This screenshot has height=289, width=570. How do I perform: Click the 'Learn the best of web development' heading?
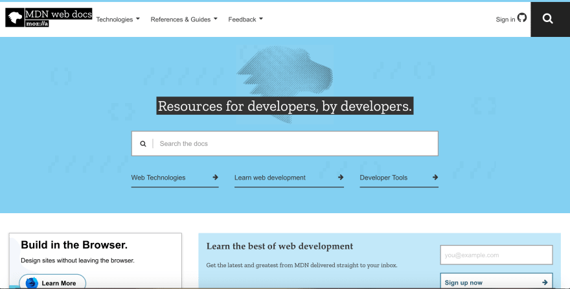point(280,246)
